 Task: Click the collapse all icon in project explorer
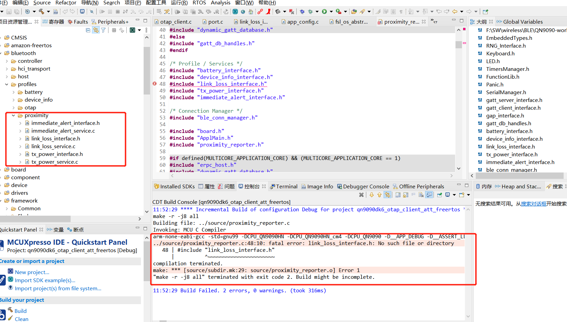tap(88, 30)
